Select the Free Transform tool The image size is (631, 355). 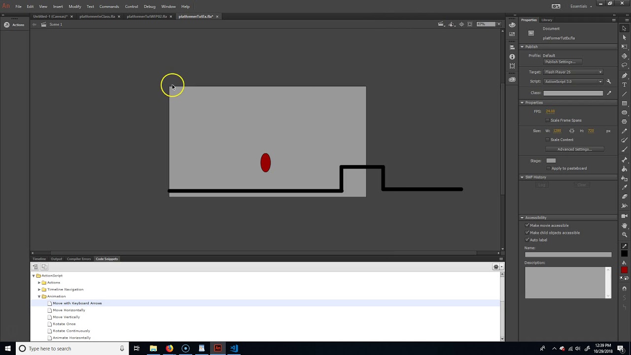pyautogui.click(x=624, y=47)
